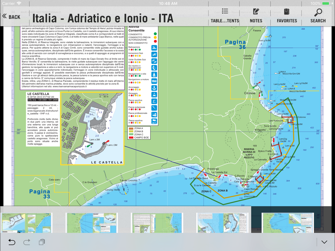Jump to Pagina 36 link on the map

236,45
